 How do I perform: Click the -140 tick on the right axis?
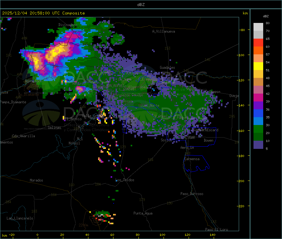(242, 105)
